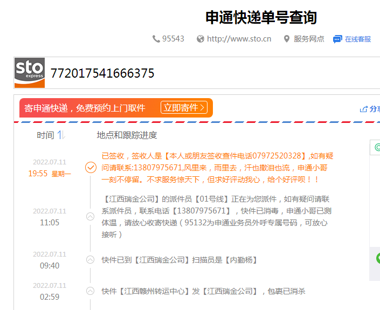Image resolution: width=380 pixels, height=310 pixels.
Task: Click the blue chat bubble icon for 在线客服
Action: point(337,39)
